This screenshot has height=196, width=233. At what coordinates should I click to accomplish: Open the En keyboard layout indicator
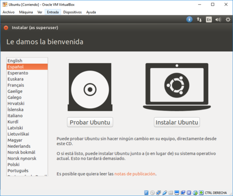[209, 20]
